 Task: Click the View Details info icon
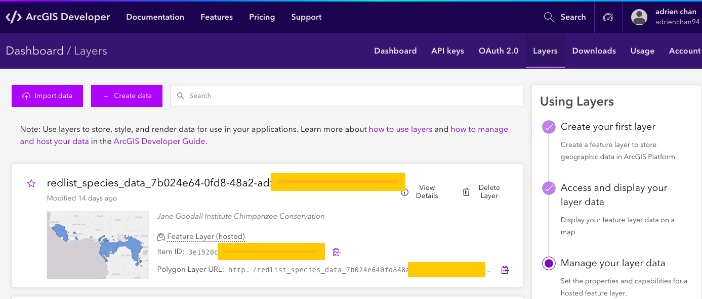pyautogui.click(x=404, y=192)
